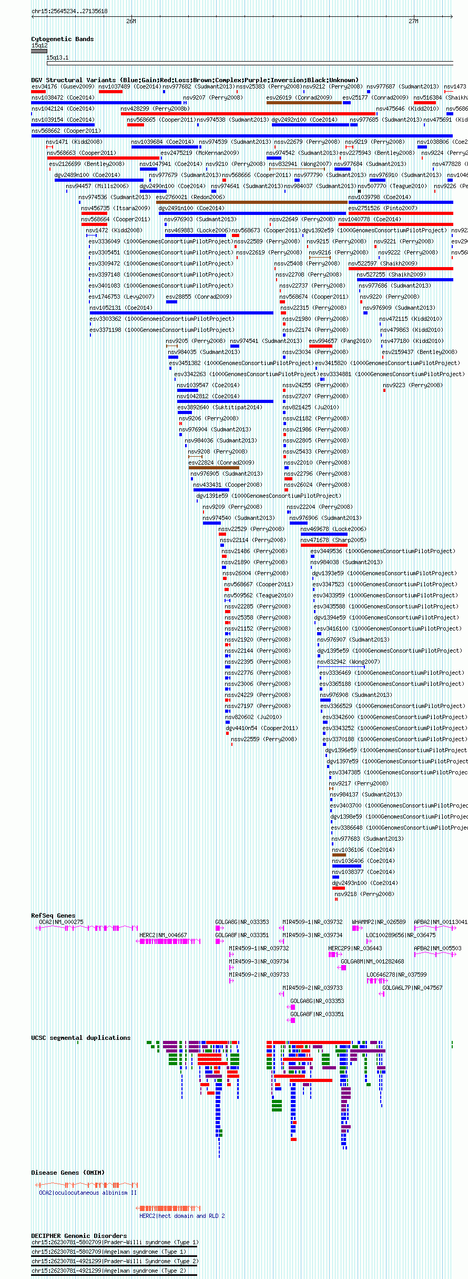Open variant nsv428299 (Perry2008b)
The image size is (468, 1279).
155,109
